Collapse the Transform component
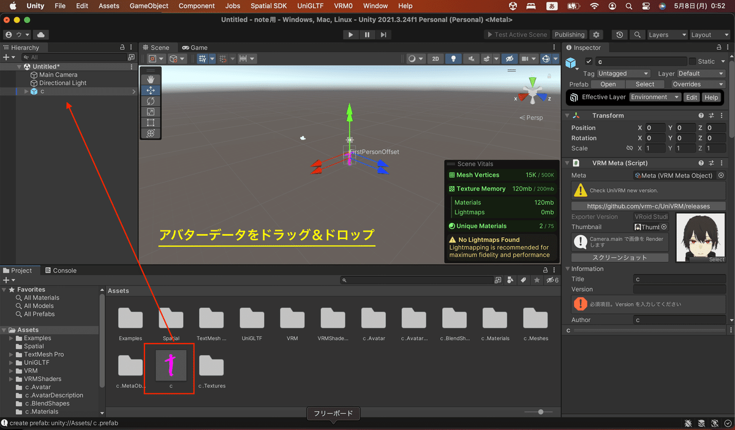The image size is (735, 430). click(x=567, y=116)
